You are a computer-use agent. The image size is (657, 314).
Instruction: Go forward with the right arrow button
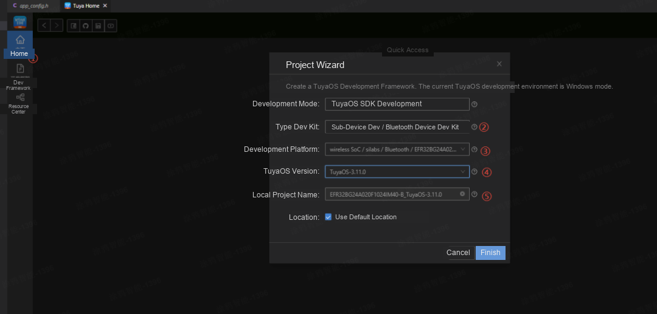[57, 26]
